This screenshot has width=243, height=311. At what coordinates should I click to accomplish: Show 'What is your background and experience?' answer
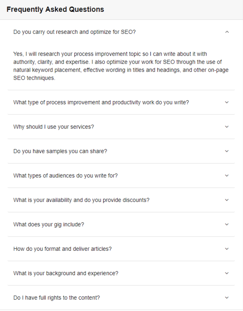66,273
